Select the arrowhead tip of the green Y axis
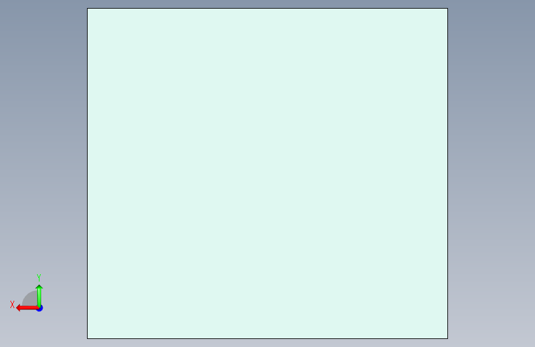 click(39, 286)
